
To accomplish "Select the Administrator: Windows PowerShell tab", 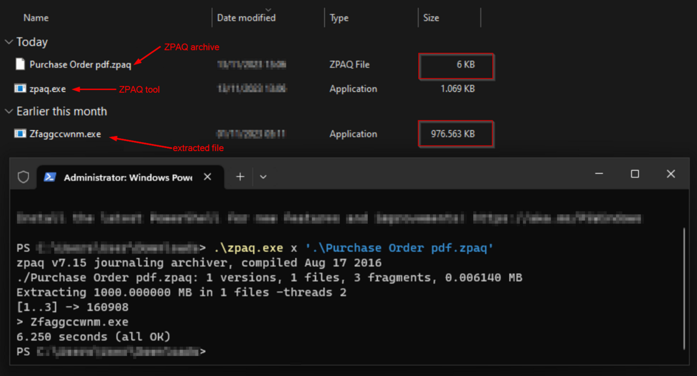I will (128, 178).
